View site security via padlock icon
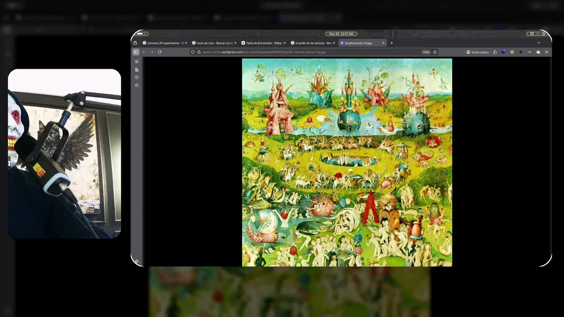Viewport: 564px width, 317px height. click(x=199, y=52)
